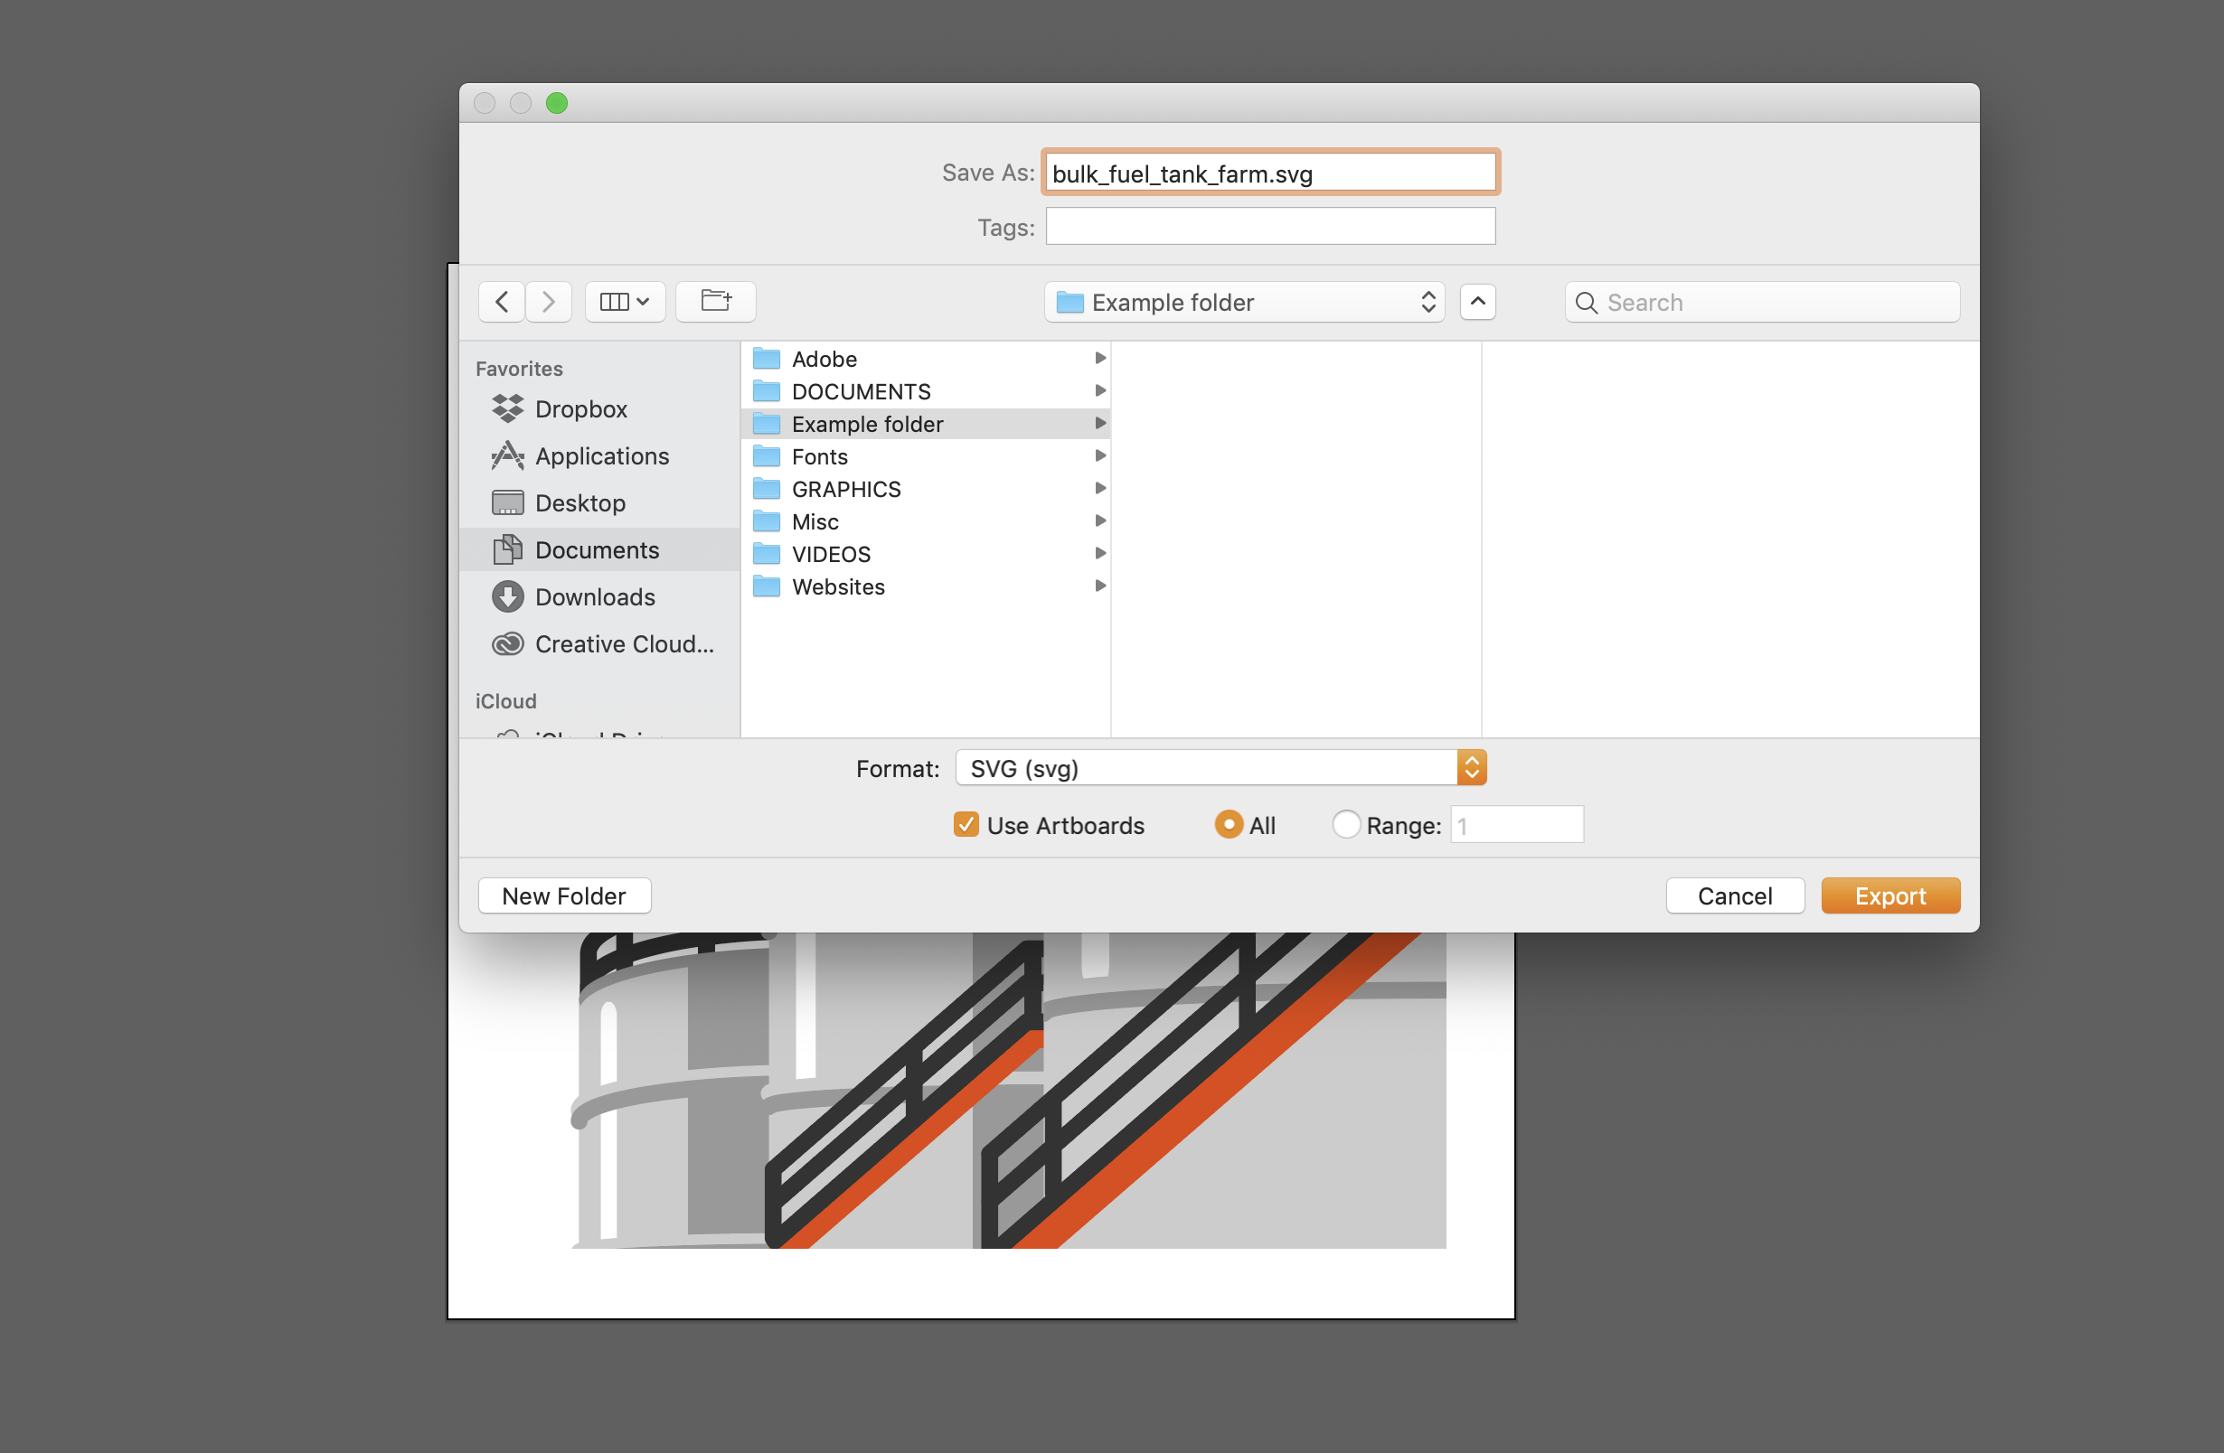The width and height of the screenshot is (2224, 1453).
Task: Click the column view selector icon
Action: click(x=624, y=301)
